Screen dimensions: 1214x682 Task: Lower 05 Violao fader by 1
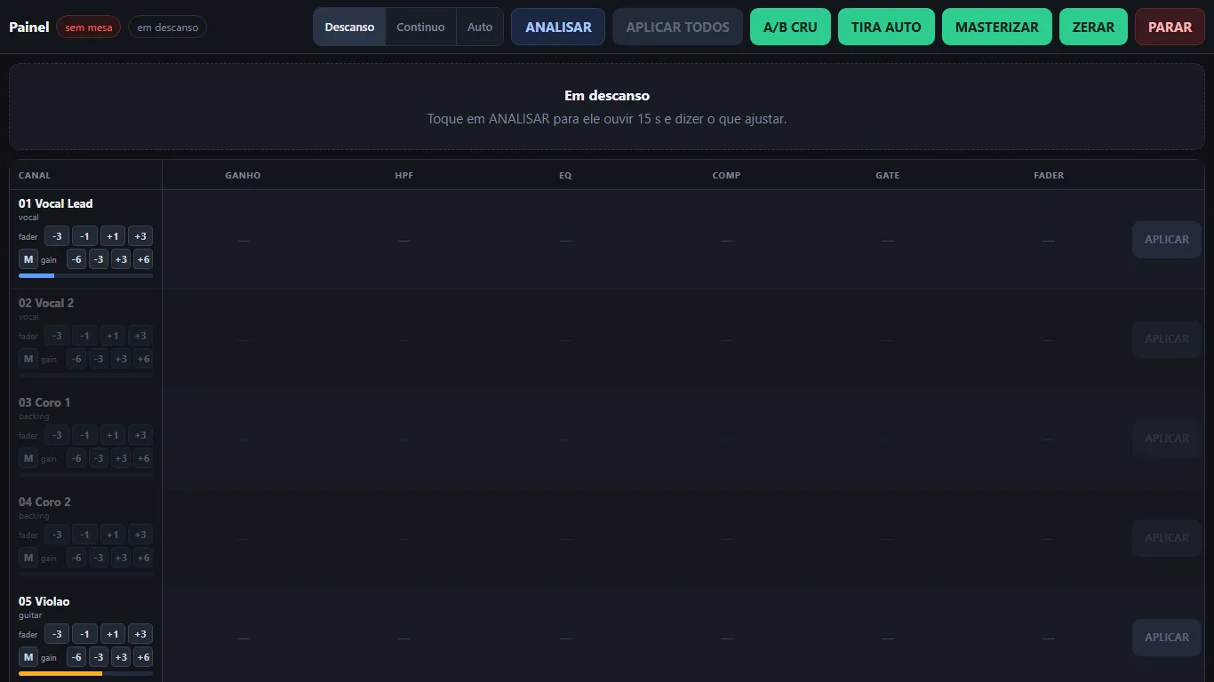[x=84, y=634]
